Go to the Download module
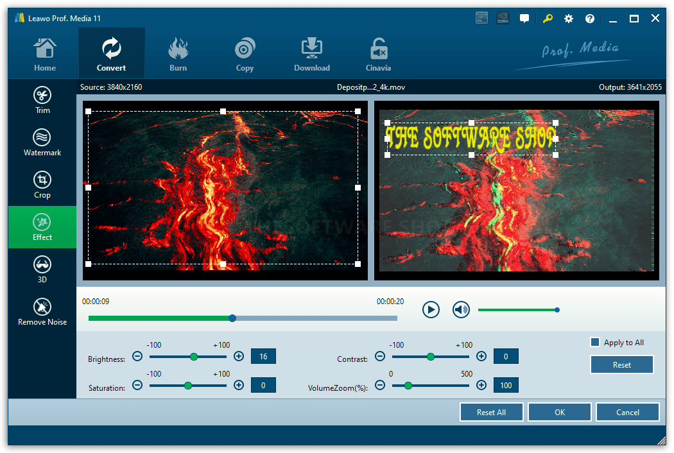674x453 pixels. (x=311, y=54)
